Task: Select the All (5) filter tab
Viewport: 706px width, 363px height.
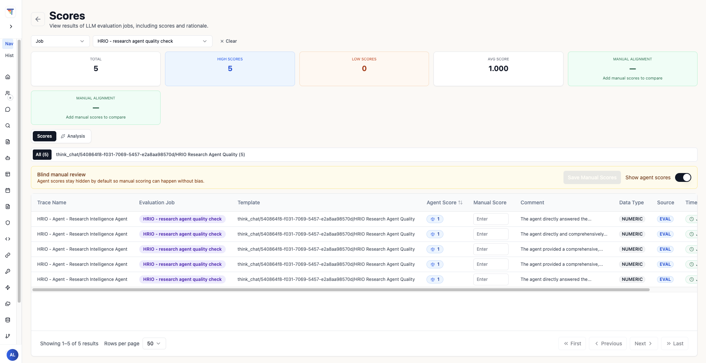Action: pyautogui.click(x=42, y=155)
